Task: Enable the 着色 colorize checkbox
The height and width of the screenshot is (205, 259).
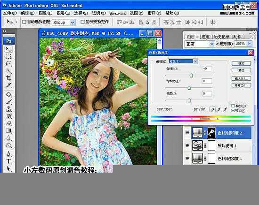Action: 233,106
